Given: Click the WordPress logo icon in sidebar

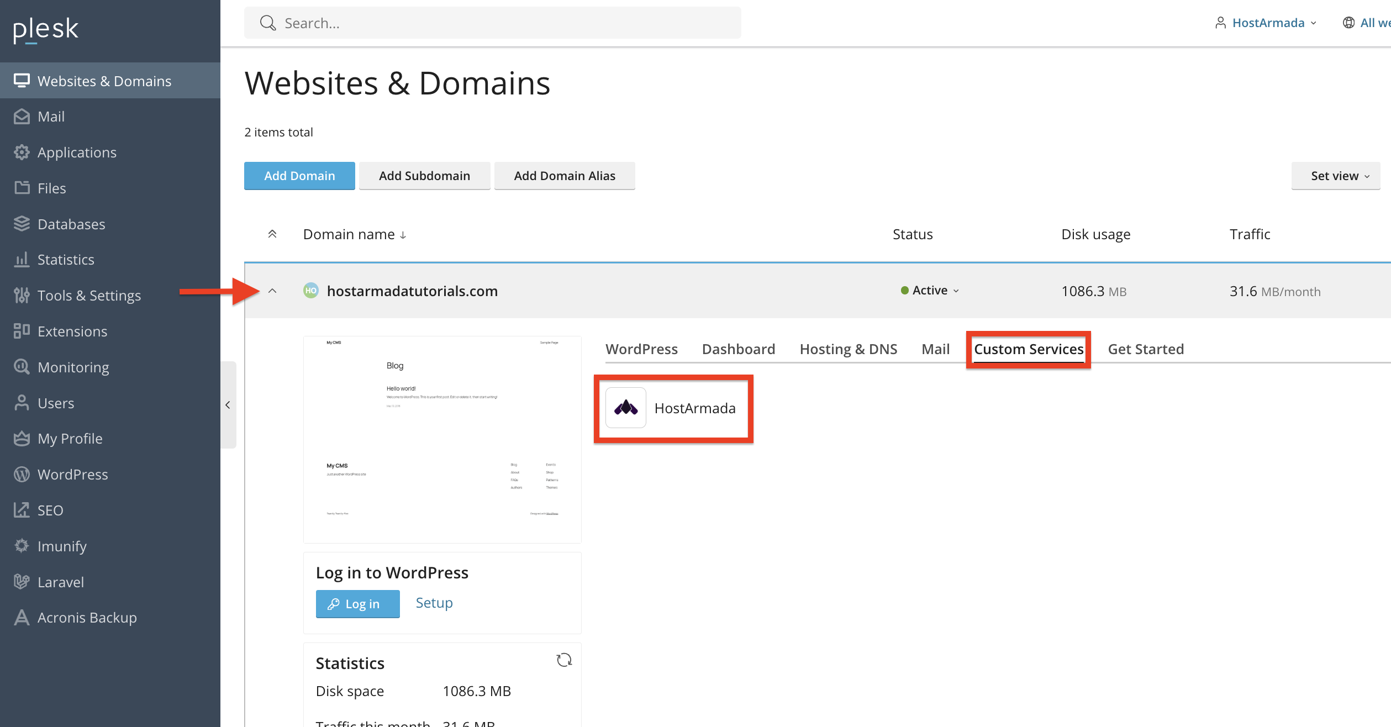Looking at the screenshot, I should click(x=22, y=475).
